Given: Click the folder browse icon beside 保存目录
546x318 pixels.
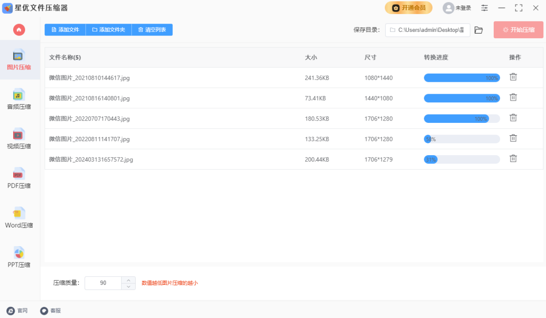Looking at the screenshot, I should pyautogui.click(x=478, y=30).
